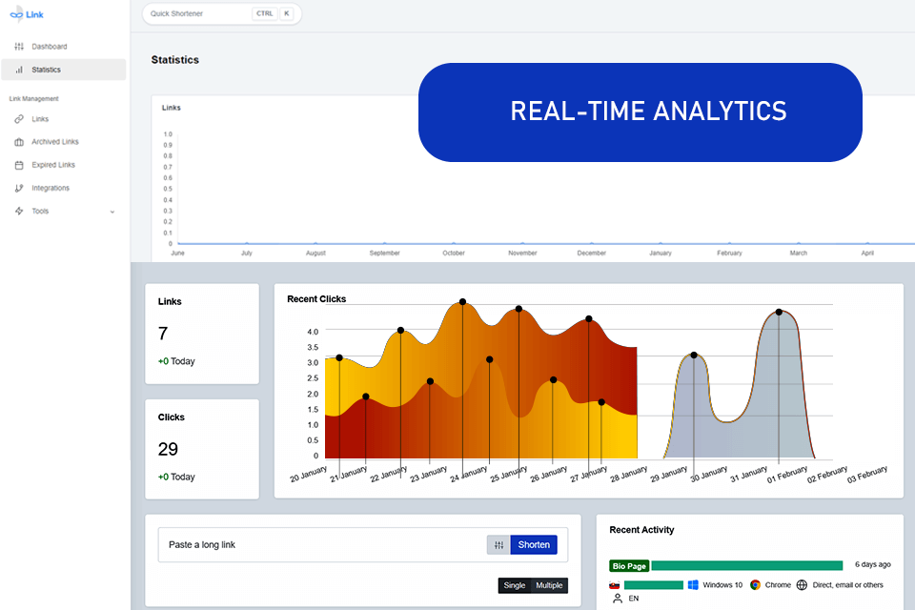Click the Integrations branch icon

pos(19,188)
